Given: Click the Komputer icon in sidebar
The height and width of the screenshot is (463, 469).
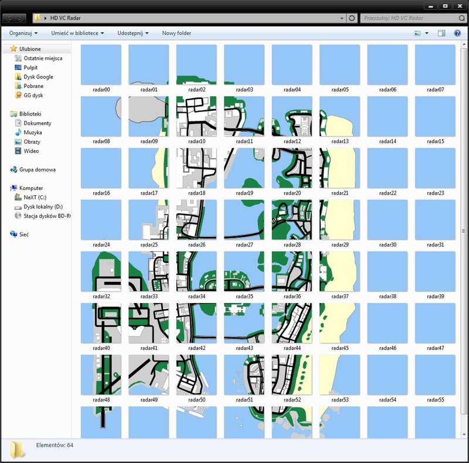Looking at the screenshot, I should (13, 188).
